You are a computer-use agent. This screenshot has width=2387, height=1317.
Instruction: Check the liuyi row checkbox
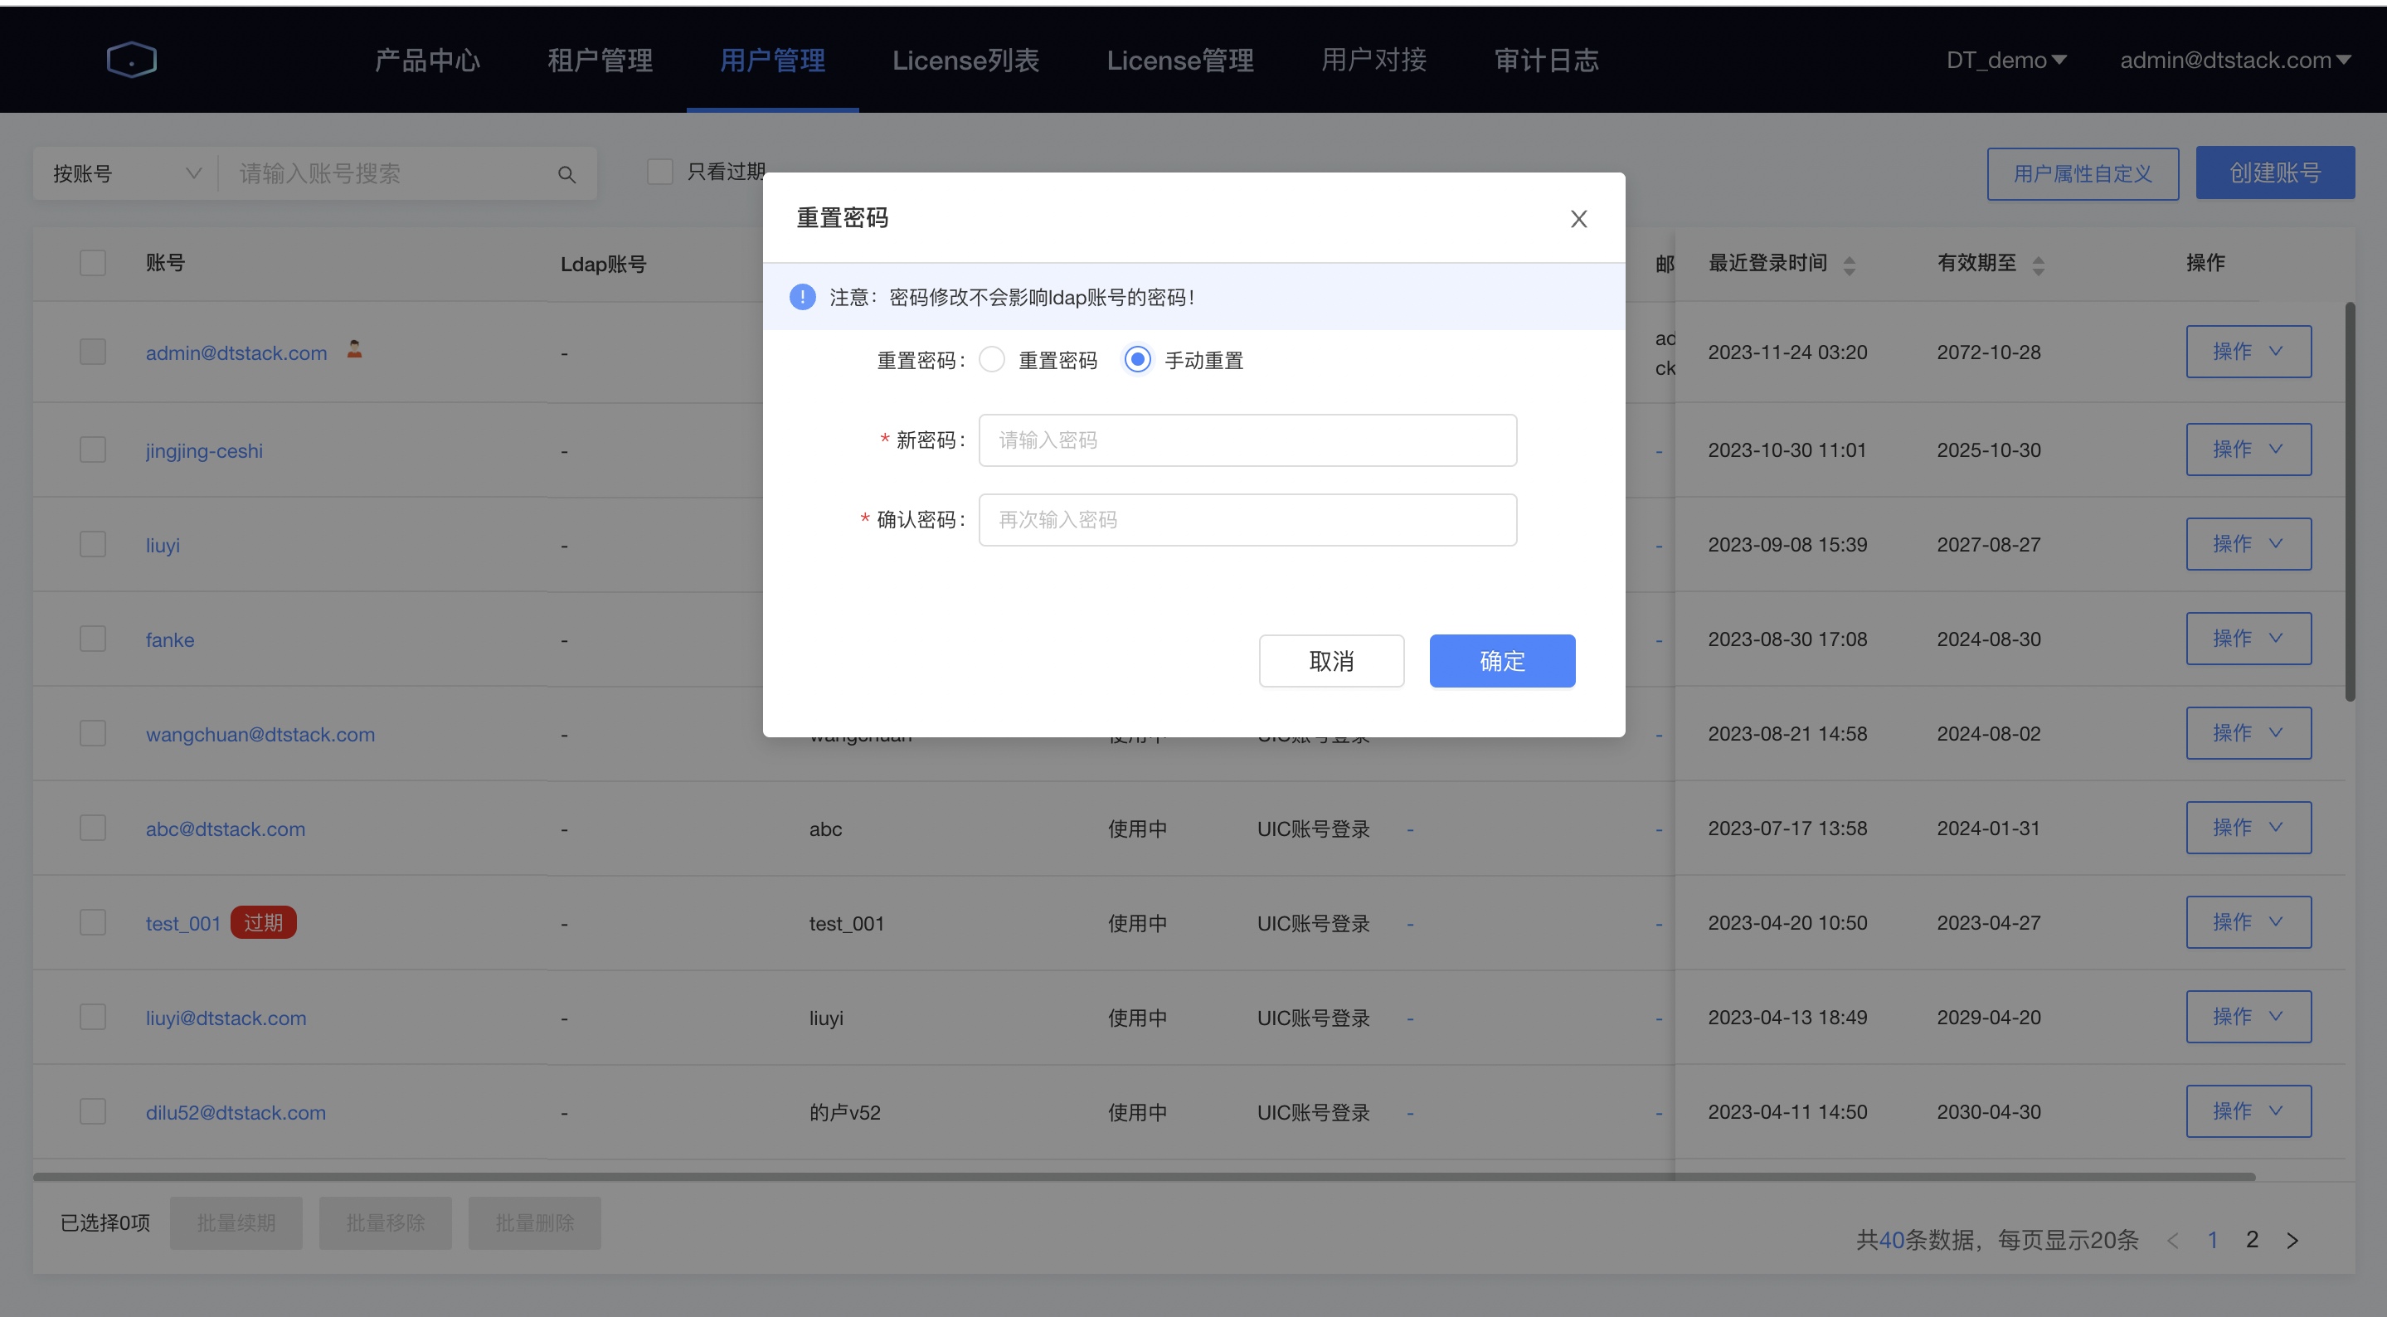point(93,545)
